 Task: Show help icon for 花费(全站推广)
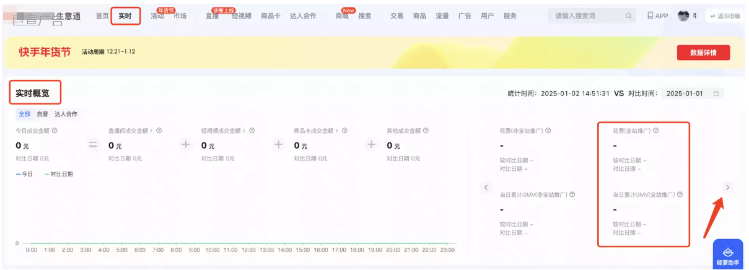click(655, 131)
